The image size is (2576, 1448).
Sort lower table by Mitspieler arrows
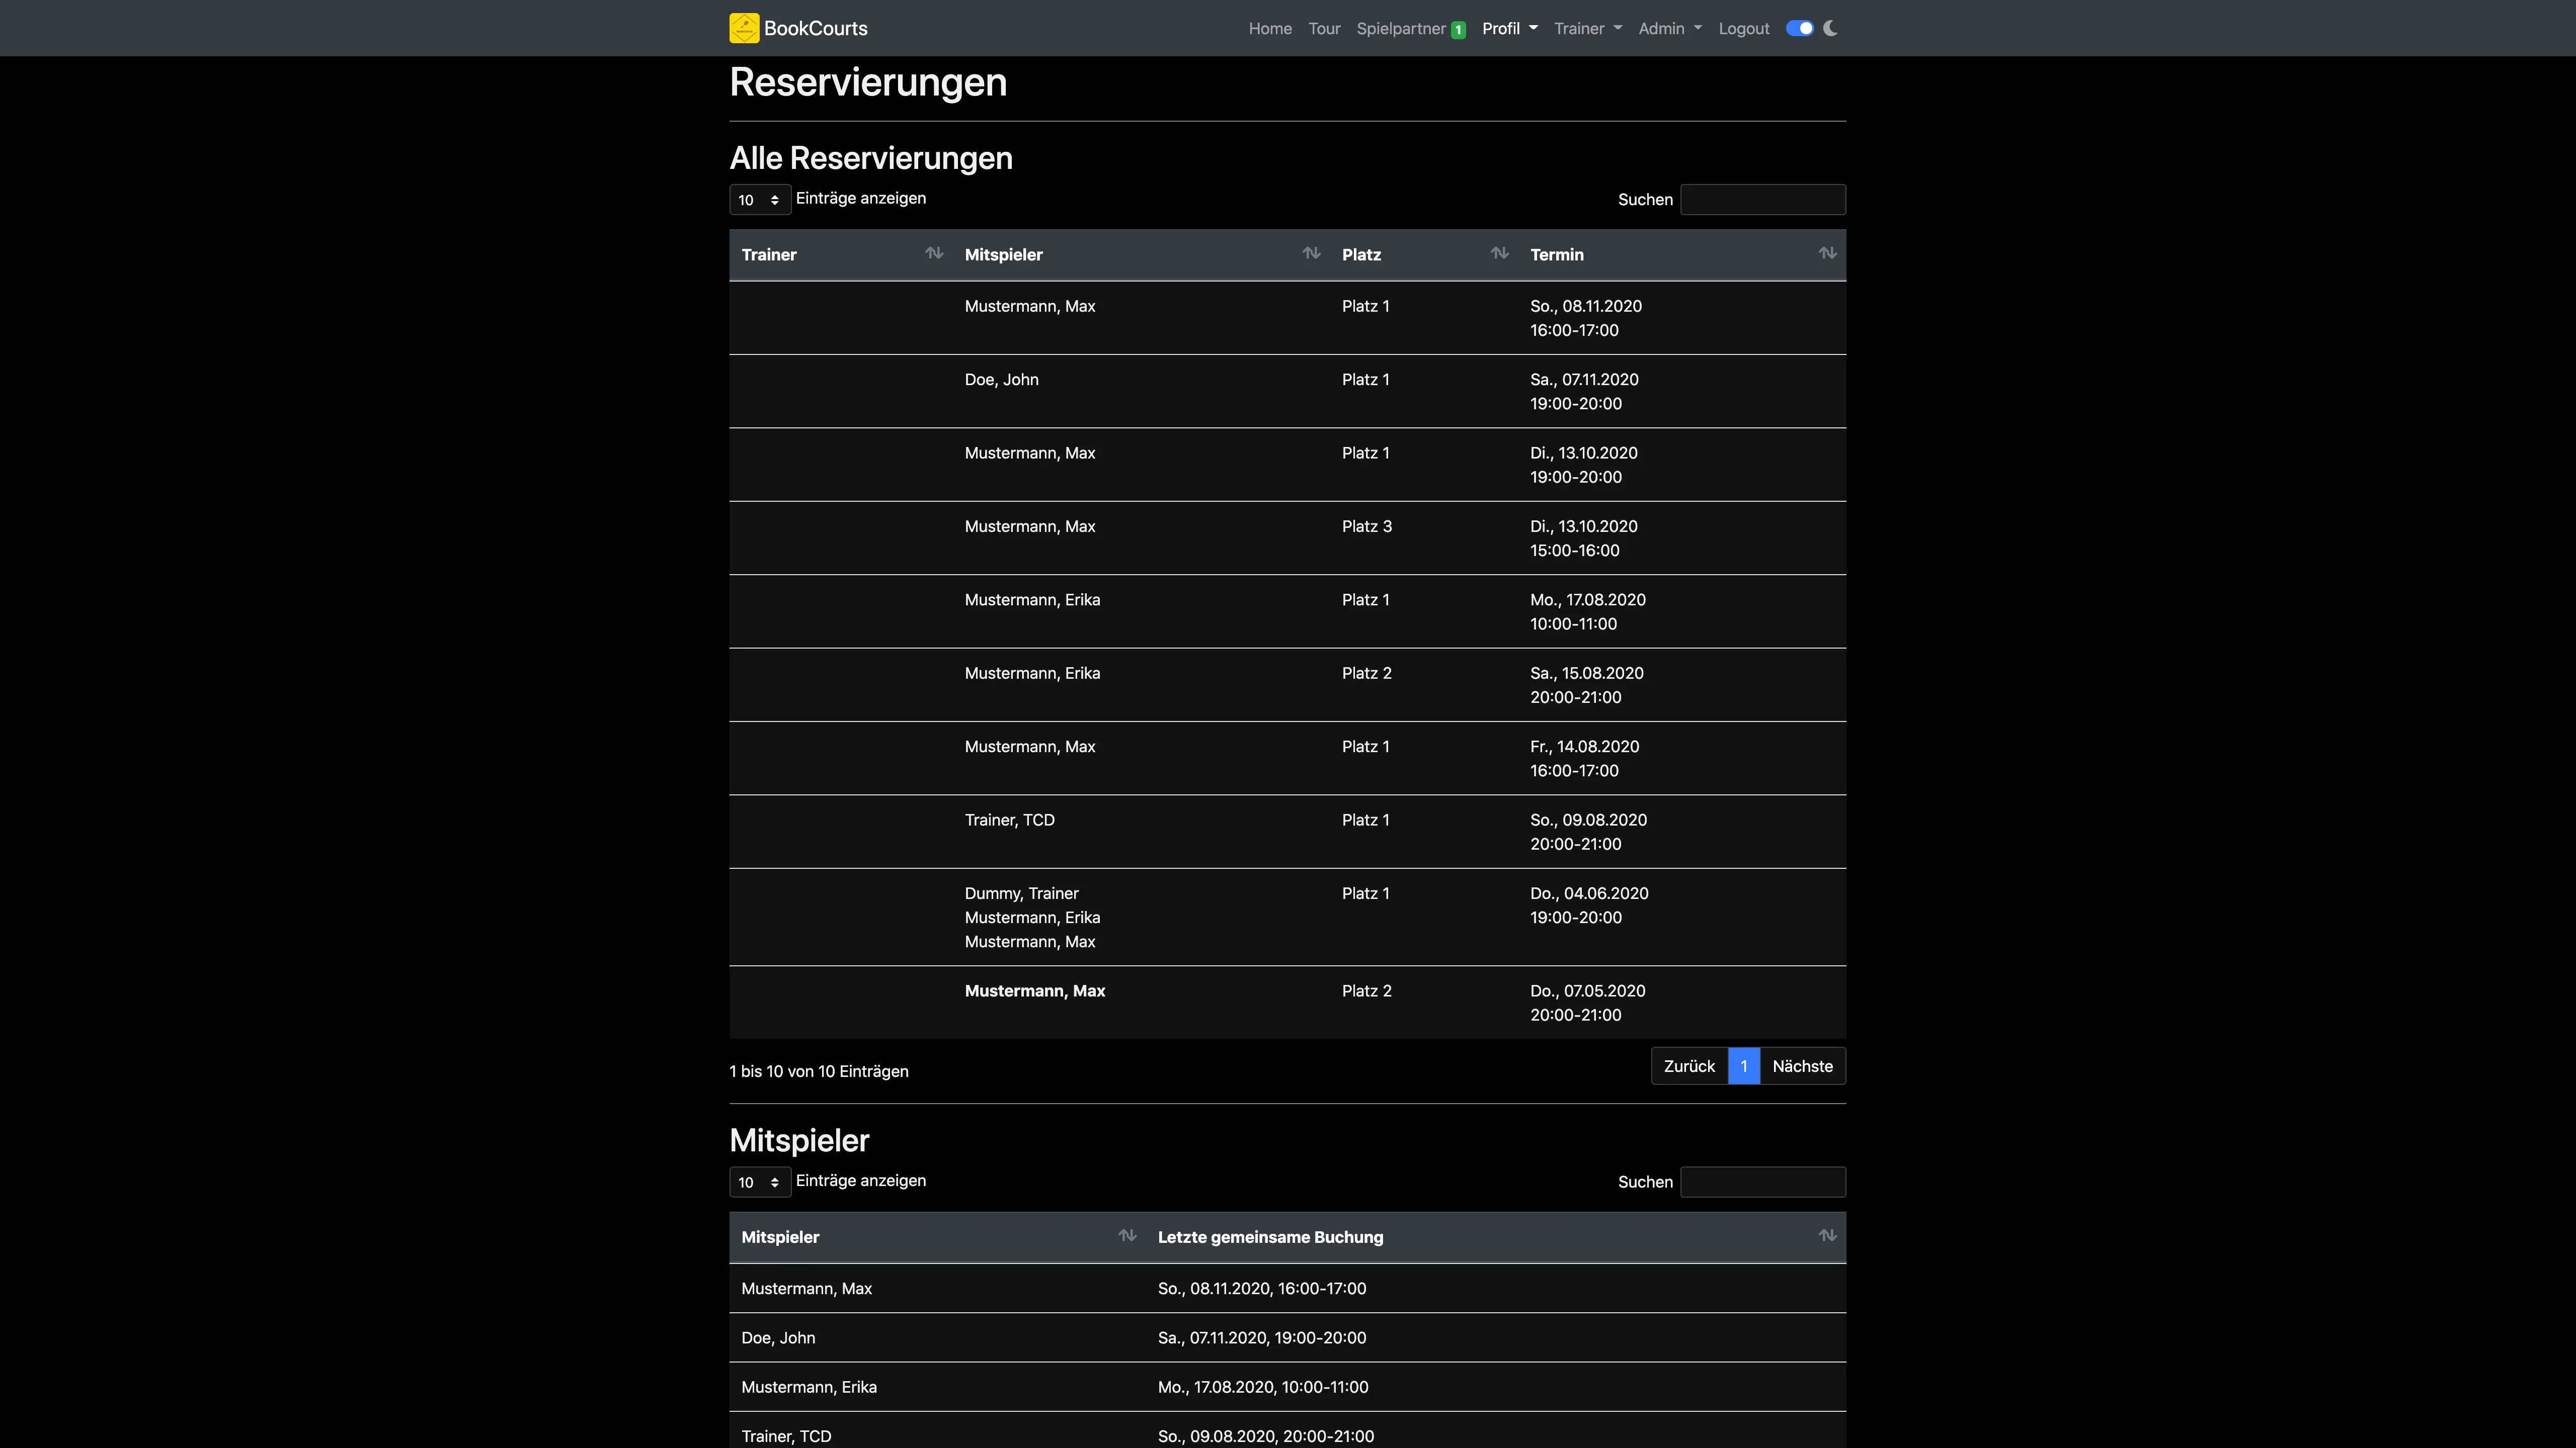(1127, 1235)
